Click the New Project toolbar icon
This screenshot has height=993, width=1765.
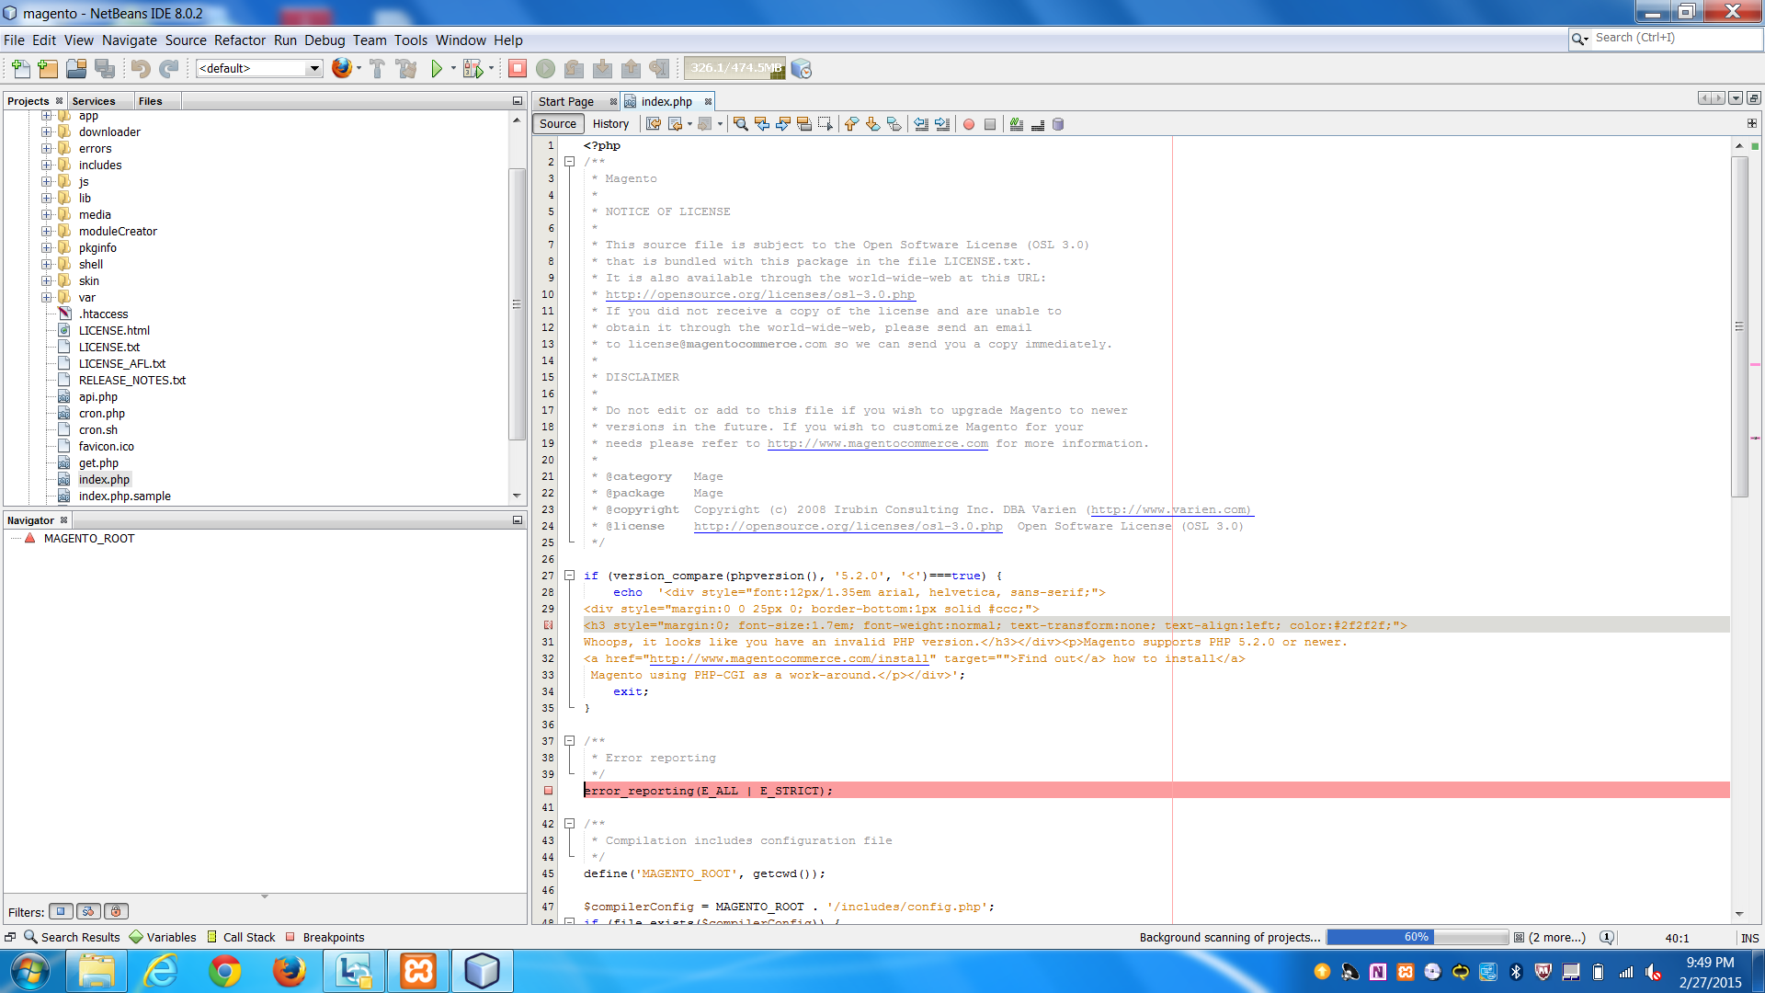[48, 69]
